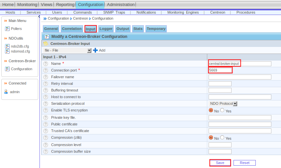Screen dimensions: 281x168
Task: Click help icon for Enable TLS encryption
Action: tap(46, 110)
